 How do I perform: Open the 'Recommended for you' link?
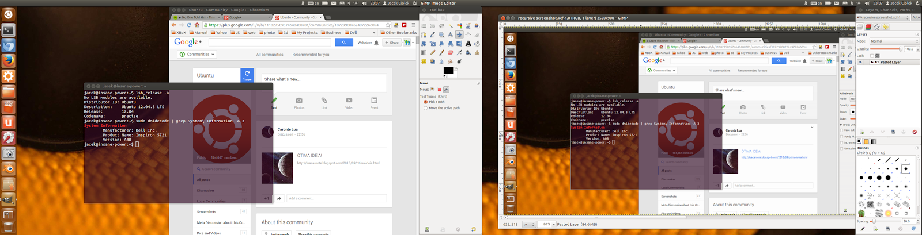[311, 55]
